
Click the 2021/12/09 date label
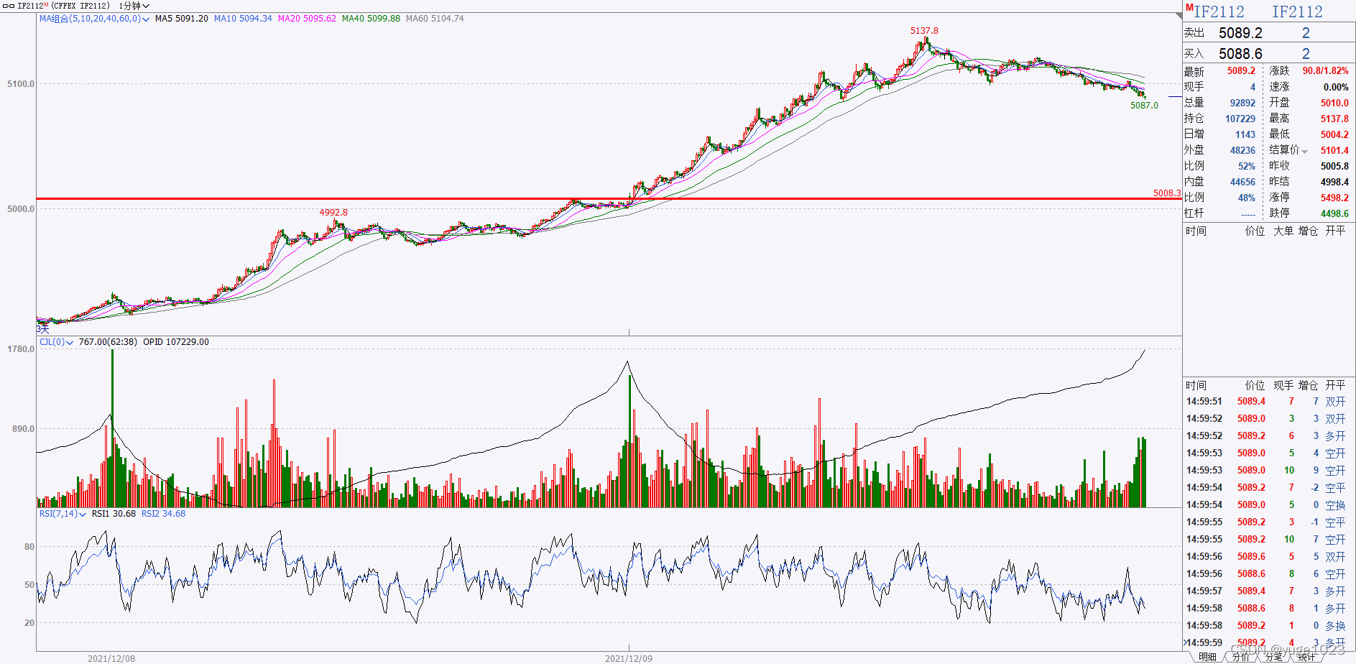pos(629,658)
